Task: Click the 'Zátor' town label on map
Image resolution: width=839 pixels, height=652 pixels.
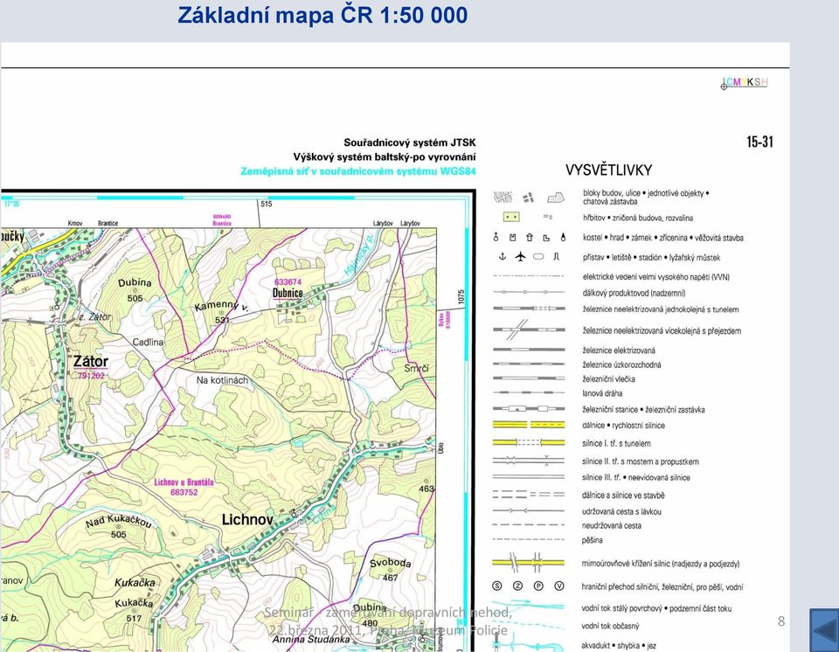Action: coord(90,361)
